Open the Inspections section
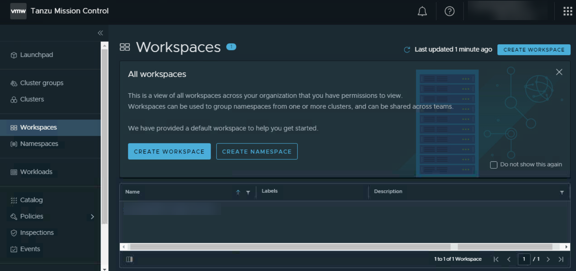This screenshot has height=271, width=576. point(37,233)
